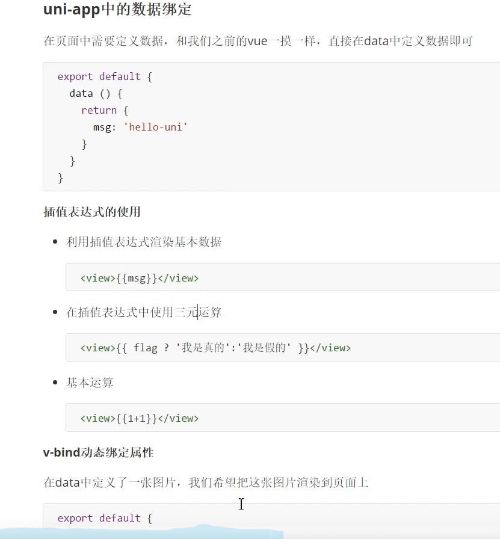Click the bullet '在插值表达式中使用三元运算'

click(x=144, y=312)
